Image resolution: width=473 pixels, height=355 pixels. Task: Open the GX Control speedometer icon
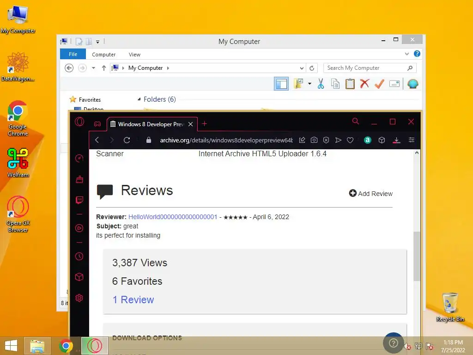coord(79,158)
